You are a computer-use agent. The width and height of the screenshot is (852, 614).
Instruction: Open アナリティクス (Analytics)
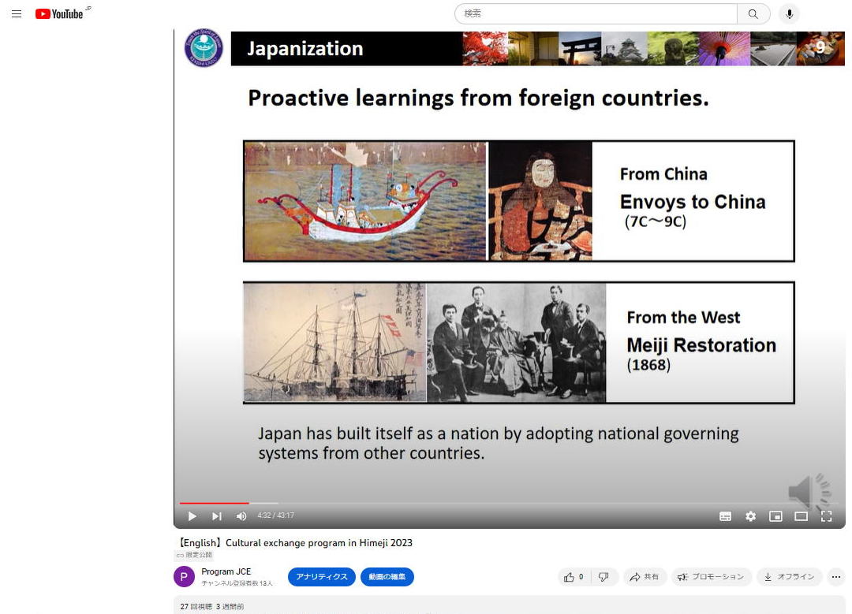(x=322, y=577)
